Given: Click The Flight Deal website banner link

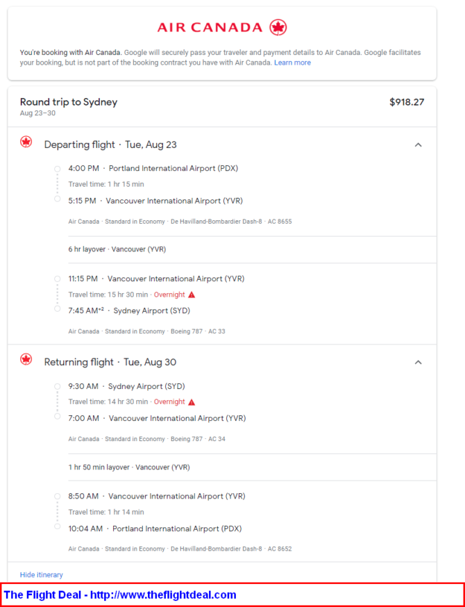Looking at the screenshot, I should pos(120,594).
